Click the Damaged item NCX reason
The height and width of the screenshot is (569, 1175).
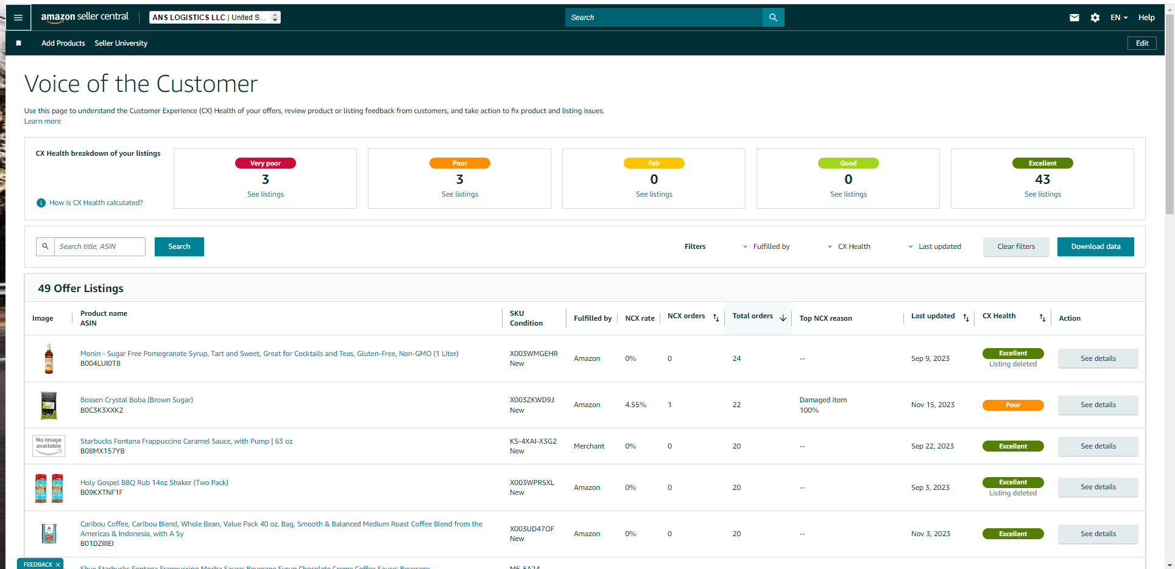pyautogui.click(x=823, y=400)
